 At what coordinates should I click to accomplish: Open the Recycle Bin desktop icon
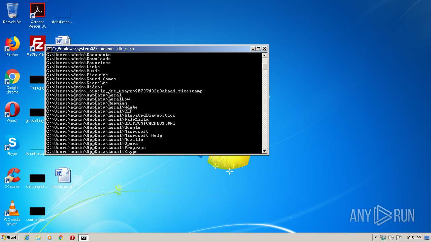12,13
